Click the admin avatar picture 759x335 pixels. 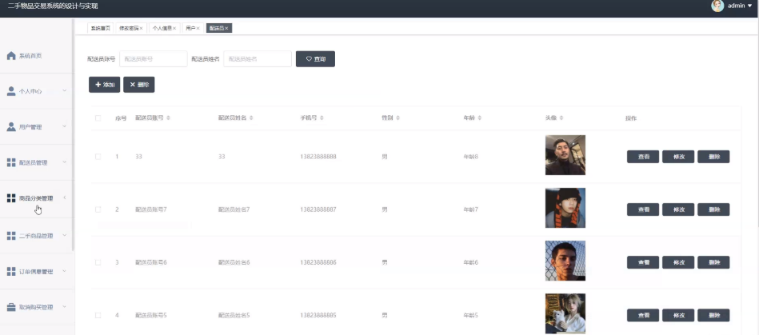[717, 6]
